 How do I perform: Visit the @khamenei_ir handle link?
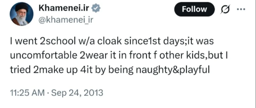tap(66, 20)
